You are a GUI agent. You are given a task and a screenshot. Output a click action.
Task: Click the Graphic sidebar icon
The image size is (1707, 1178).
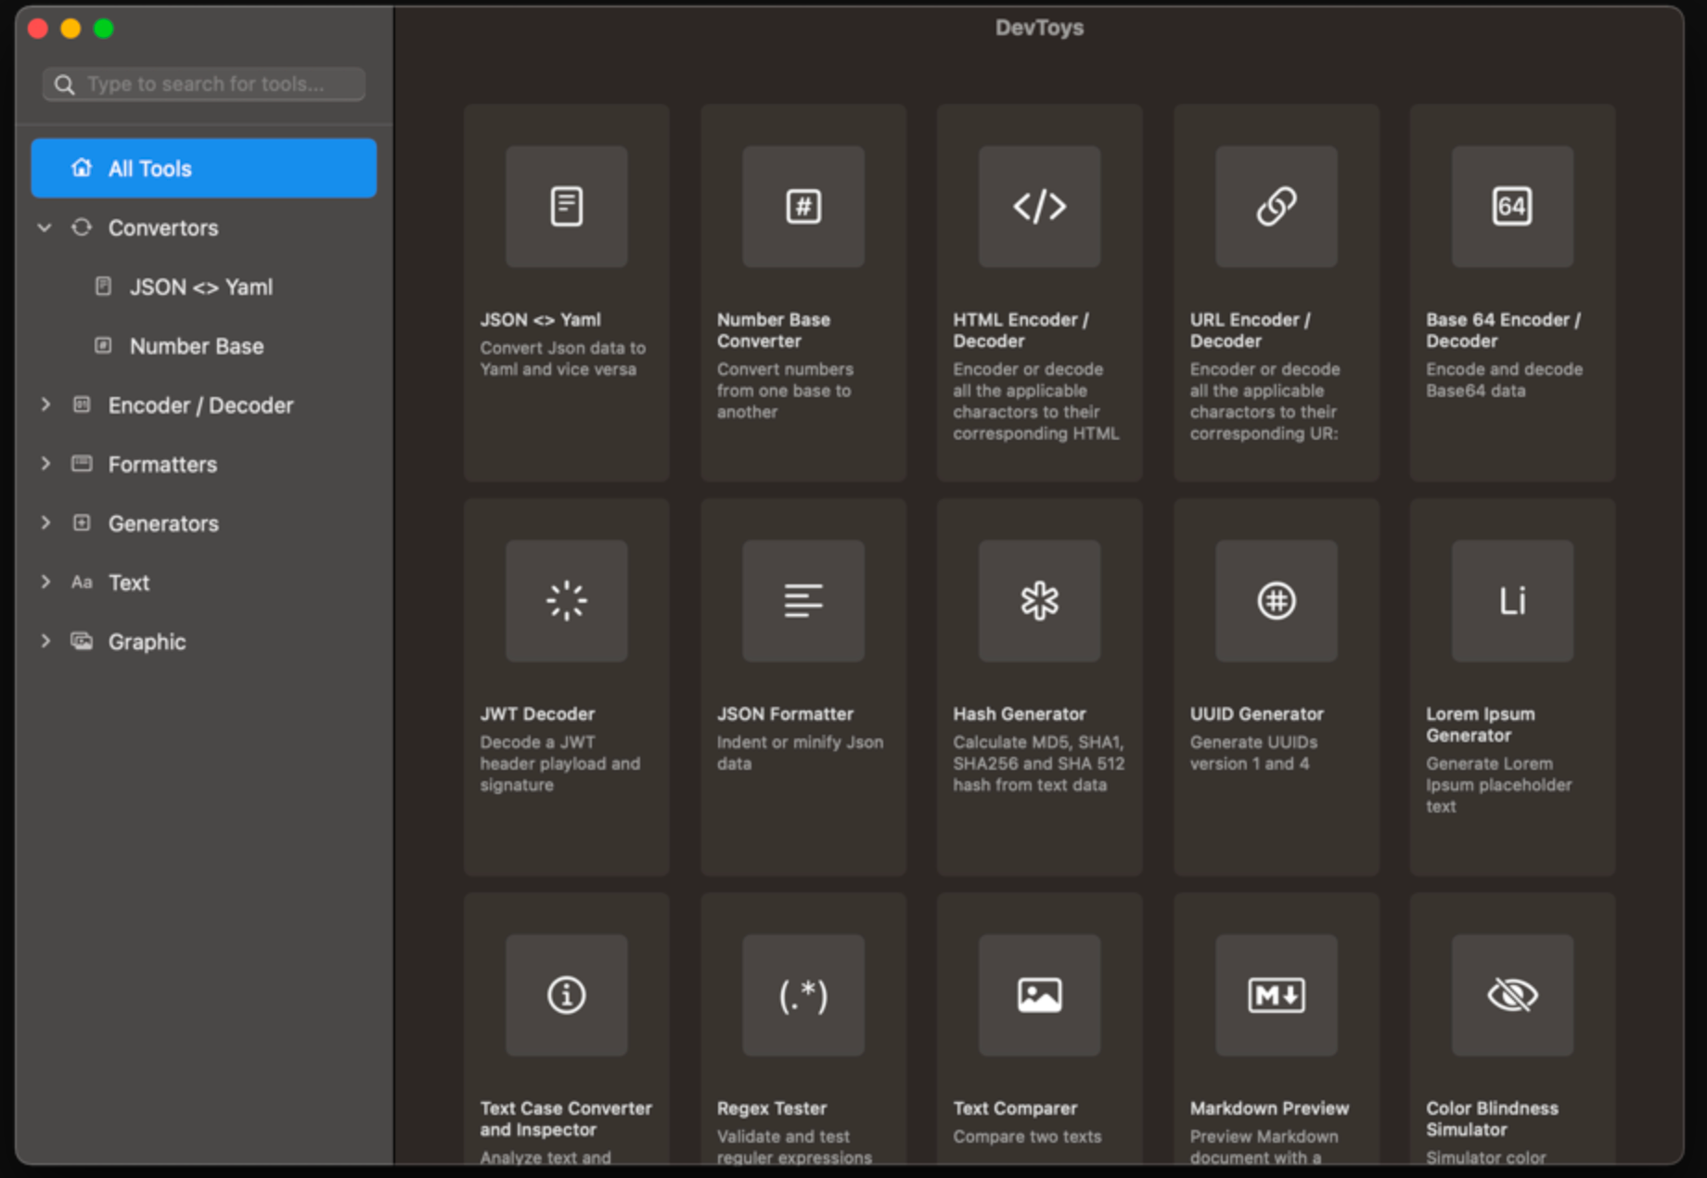point(82,641)
